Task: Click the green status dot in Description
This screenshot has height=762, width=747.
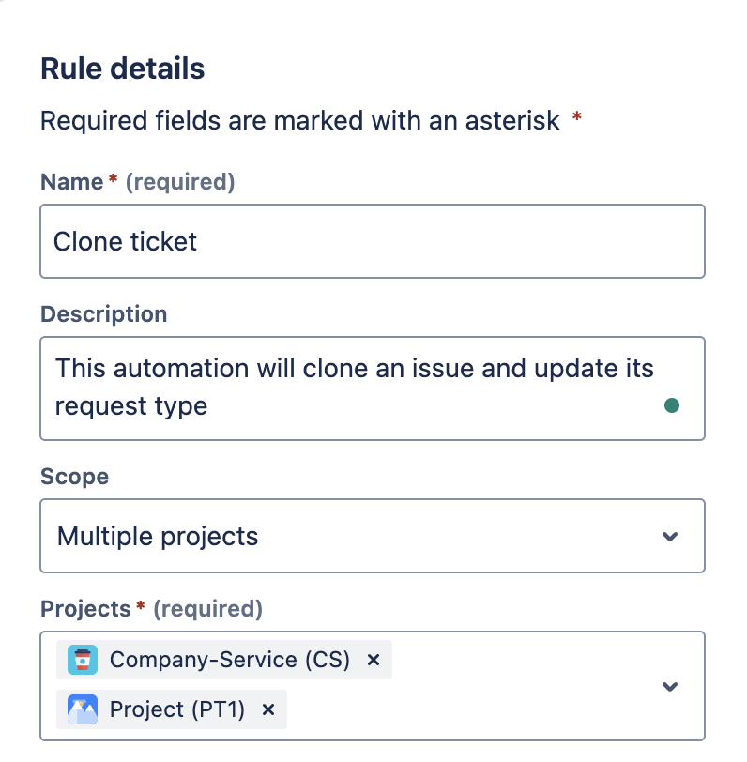Action: [671, 406]
